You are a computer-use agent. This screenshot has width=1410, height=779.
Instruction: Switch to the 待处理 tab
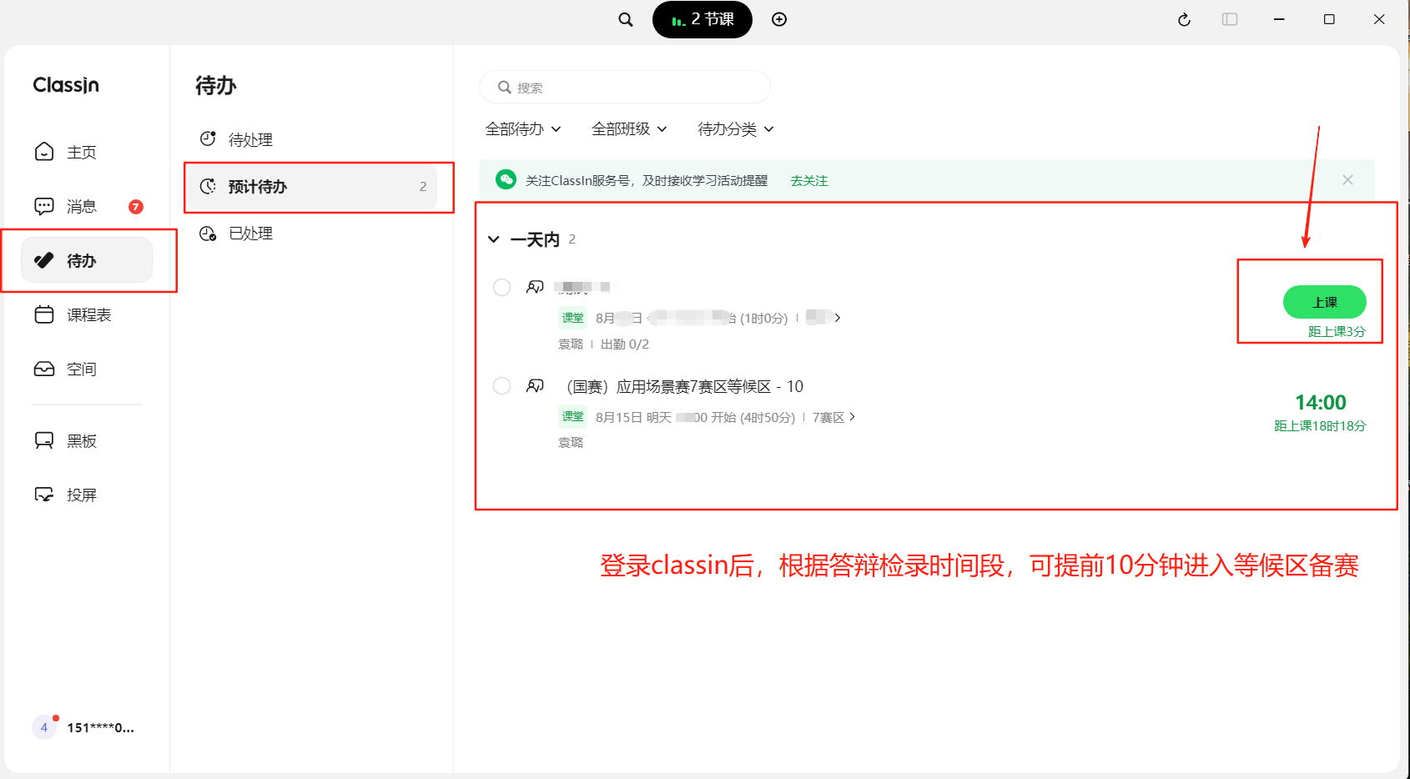(250, 139)
